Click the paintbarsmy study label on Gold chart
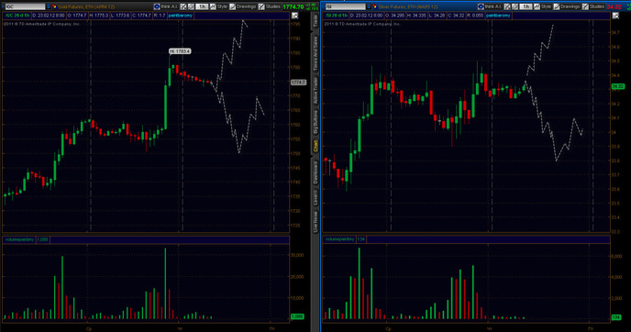Image resolution: width=631 pixels, height=332 pixels. 181,16
